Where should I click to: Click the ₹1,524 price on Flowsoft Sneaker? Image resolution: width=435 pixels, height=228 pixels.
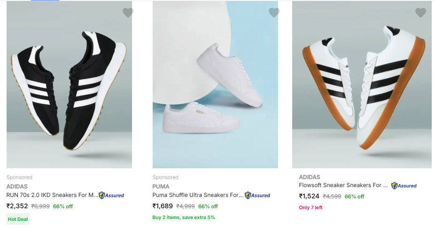309,197
